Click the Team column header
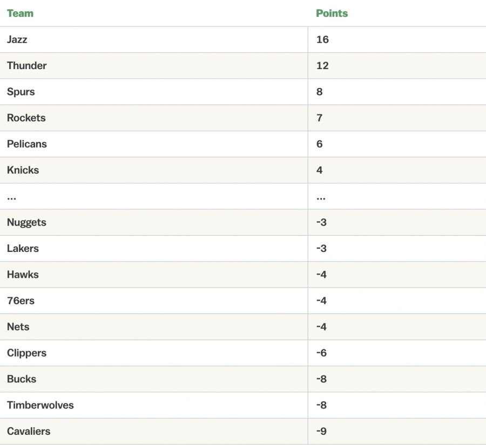Image resolution: width=486 pixels, height=445 pixels. (x=20, y=13)
